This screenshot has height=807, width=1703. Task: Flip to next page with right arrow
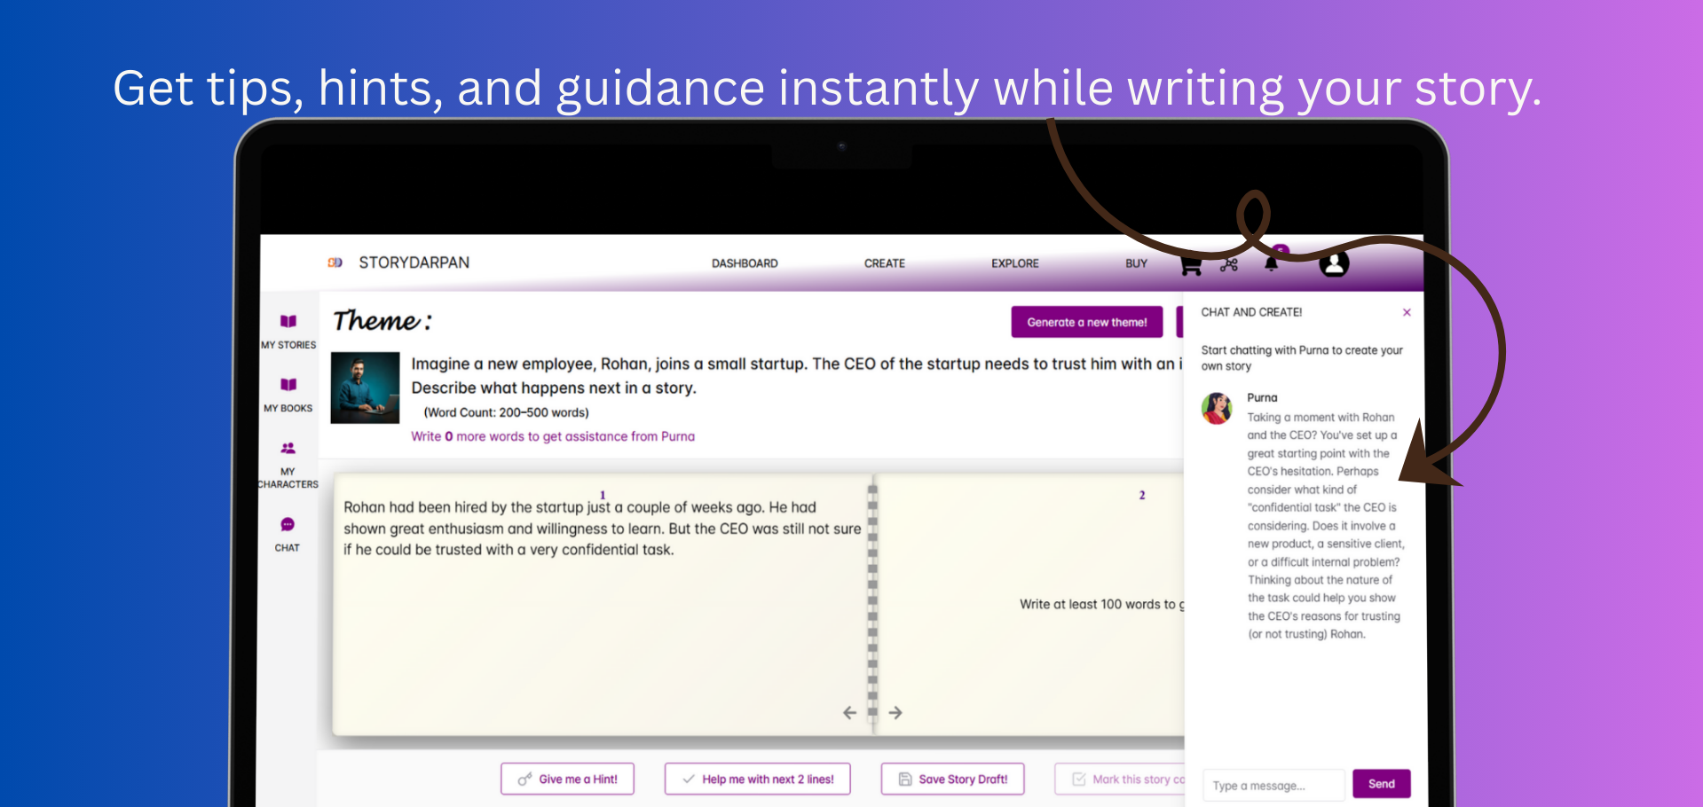895,713
